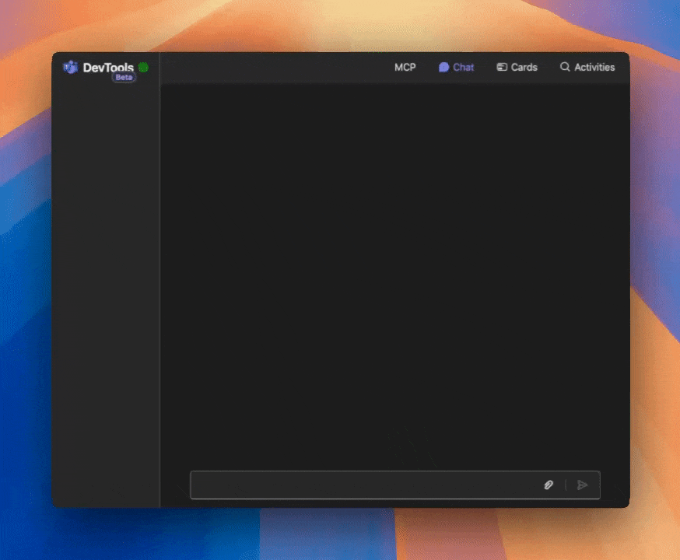
Task: Click the magnifying glass beside Activities
Action: pyautogui.click(x=564, y=68)
